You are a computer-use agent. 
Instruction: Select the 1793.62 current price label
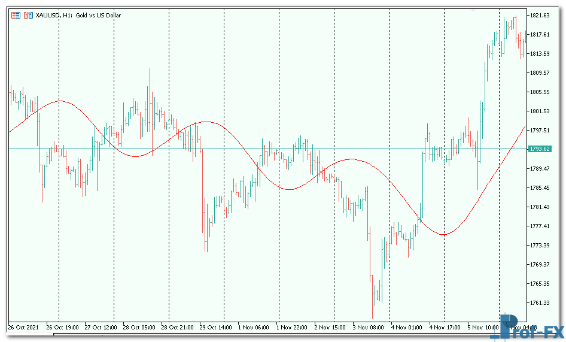(x=539, y=149)
